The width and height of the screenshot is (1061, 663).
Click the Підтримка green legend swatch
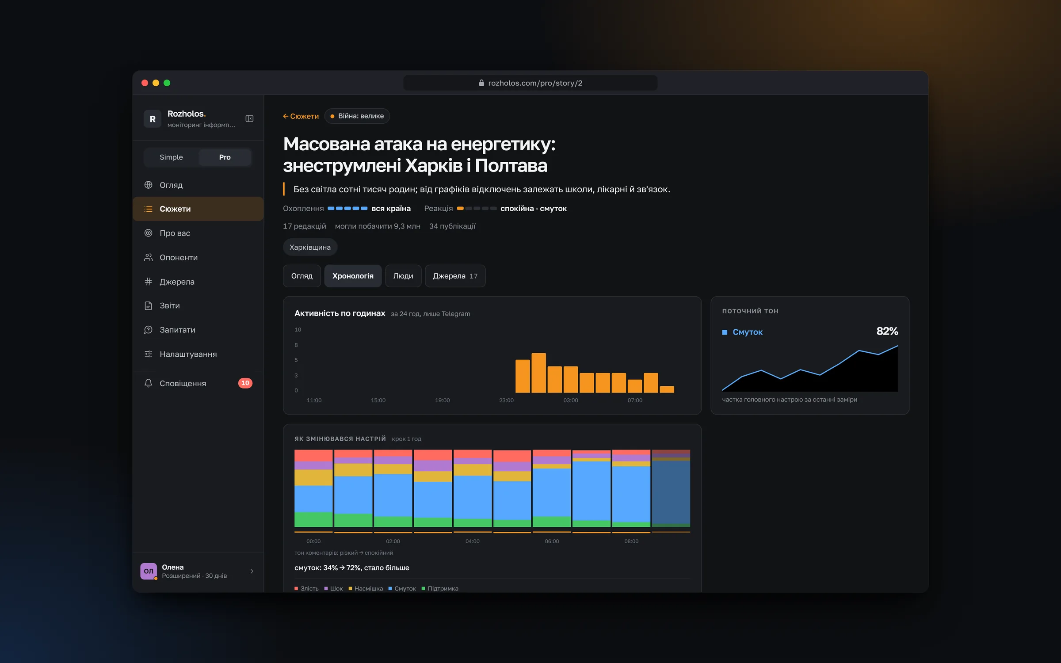click(x=424, y=588)
